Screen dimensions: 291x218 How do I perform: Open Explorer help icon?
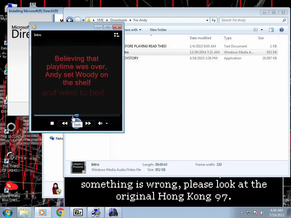[x=282, y=30]
